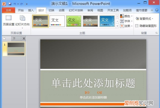The image size is (160, 108).
Task: Switch to the 切换 ribbon tab
Action: pos(51,10)
